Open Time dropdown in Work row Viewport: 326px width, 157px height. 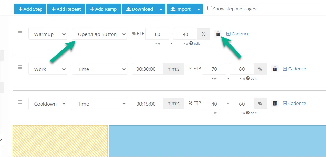click(x=100, y=69)
